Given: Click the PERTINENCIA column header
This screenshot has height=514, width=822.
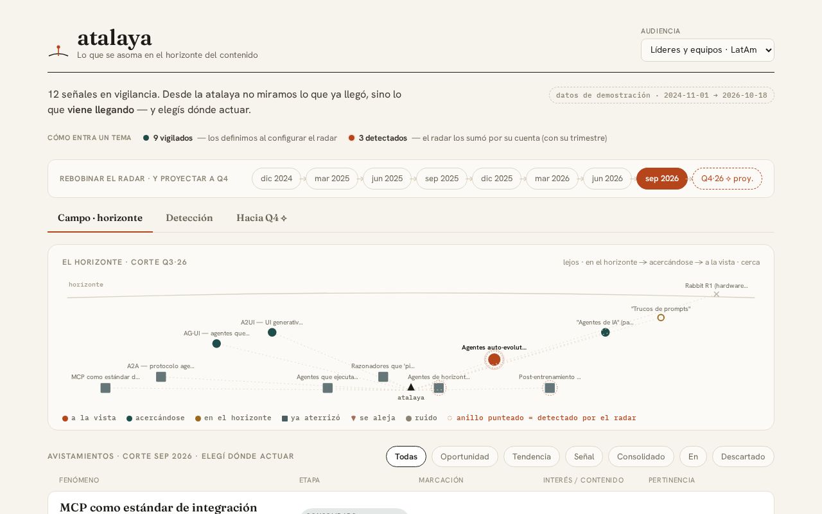Looking at the screenshot, I should [x=672, y=480].
